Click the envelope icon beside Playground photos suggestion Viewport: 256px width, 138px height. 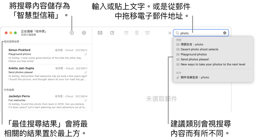pos(178,54)
